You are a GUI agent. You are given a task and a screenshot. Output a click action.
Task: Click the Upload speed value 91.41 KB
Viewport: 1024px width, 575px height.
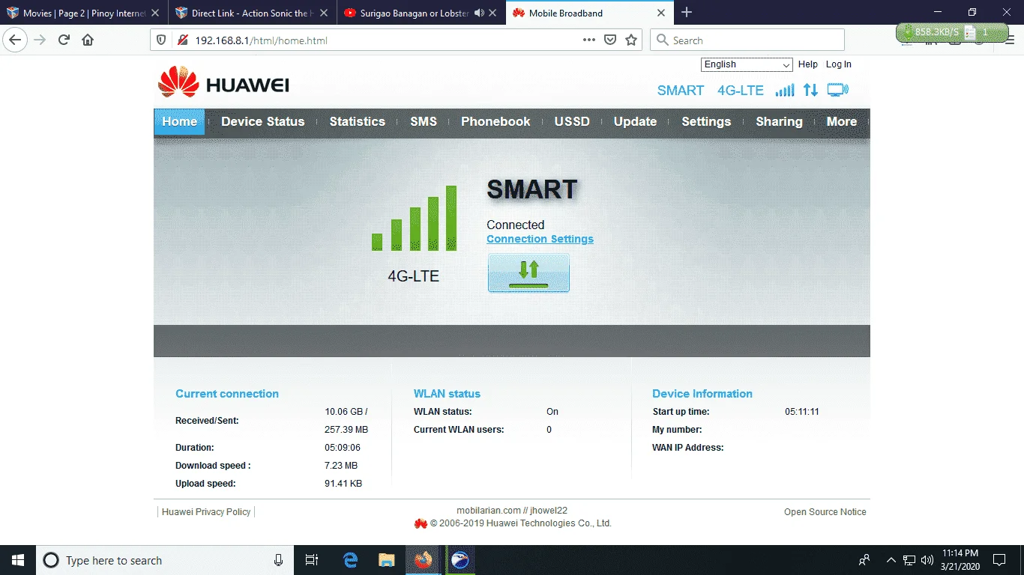[343, 484]
